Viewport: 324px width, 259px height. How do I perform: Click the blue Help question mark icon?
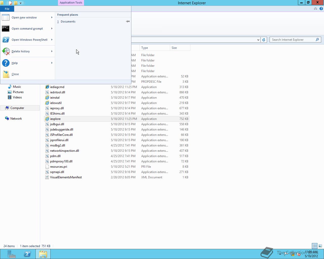(x=6, y=63)
